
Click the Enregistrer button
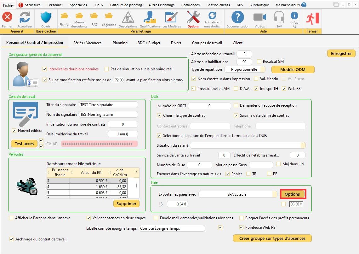(341, 54)
